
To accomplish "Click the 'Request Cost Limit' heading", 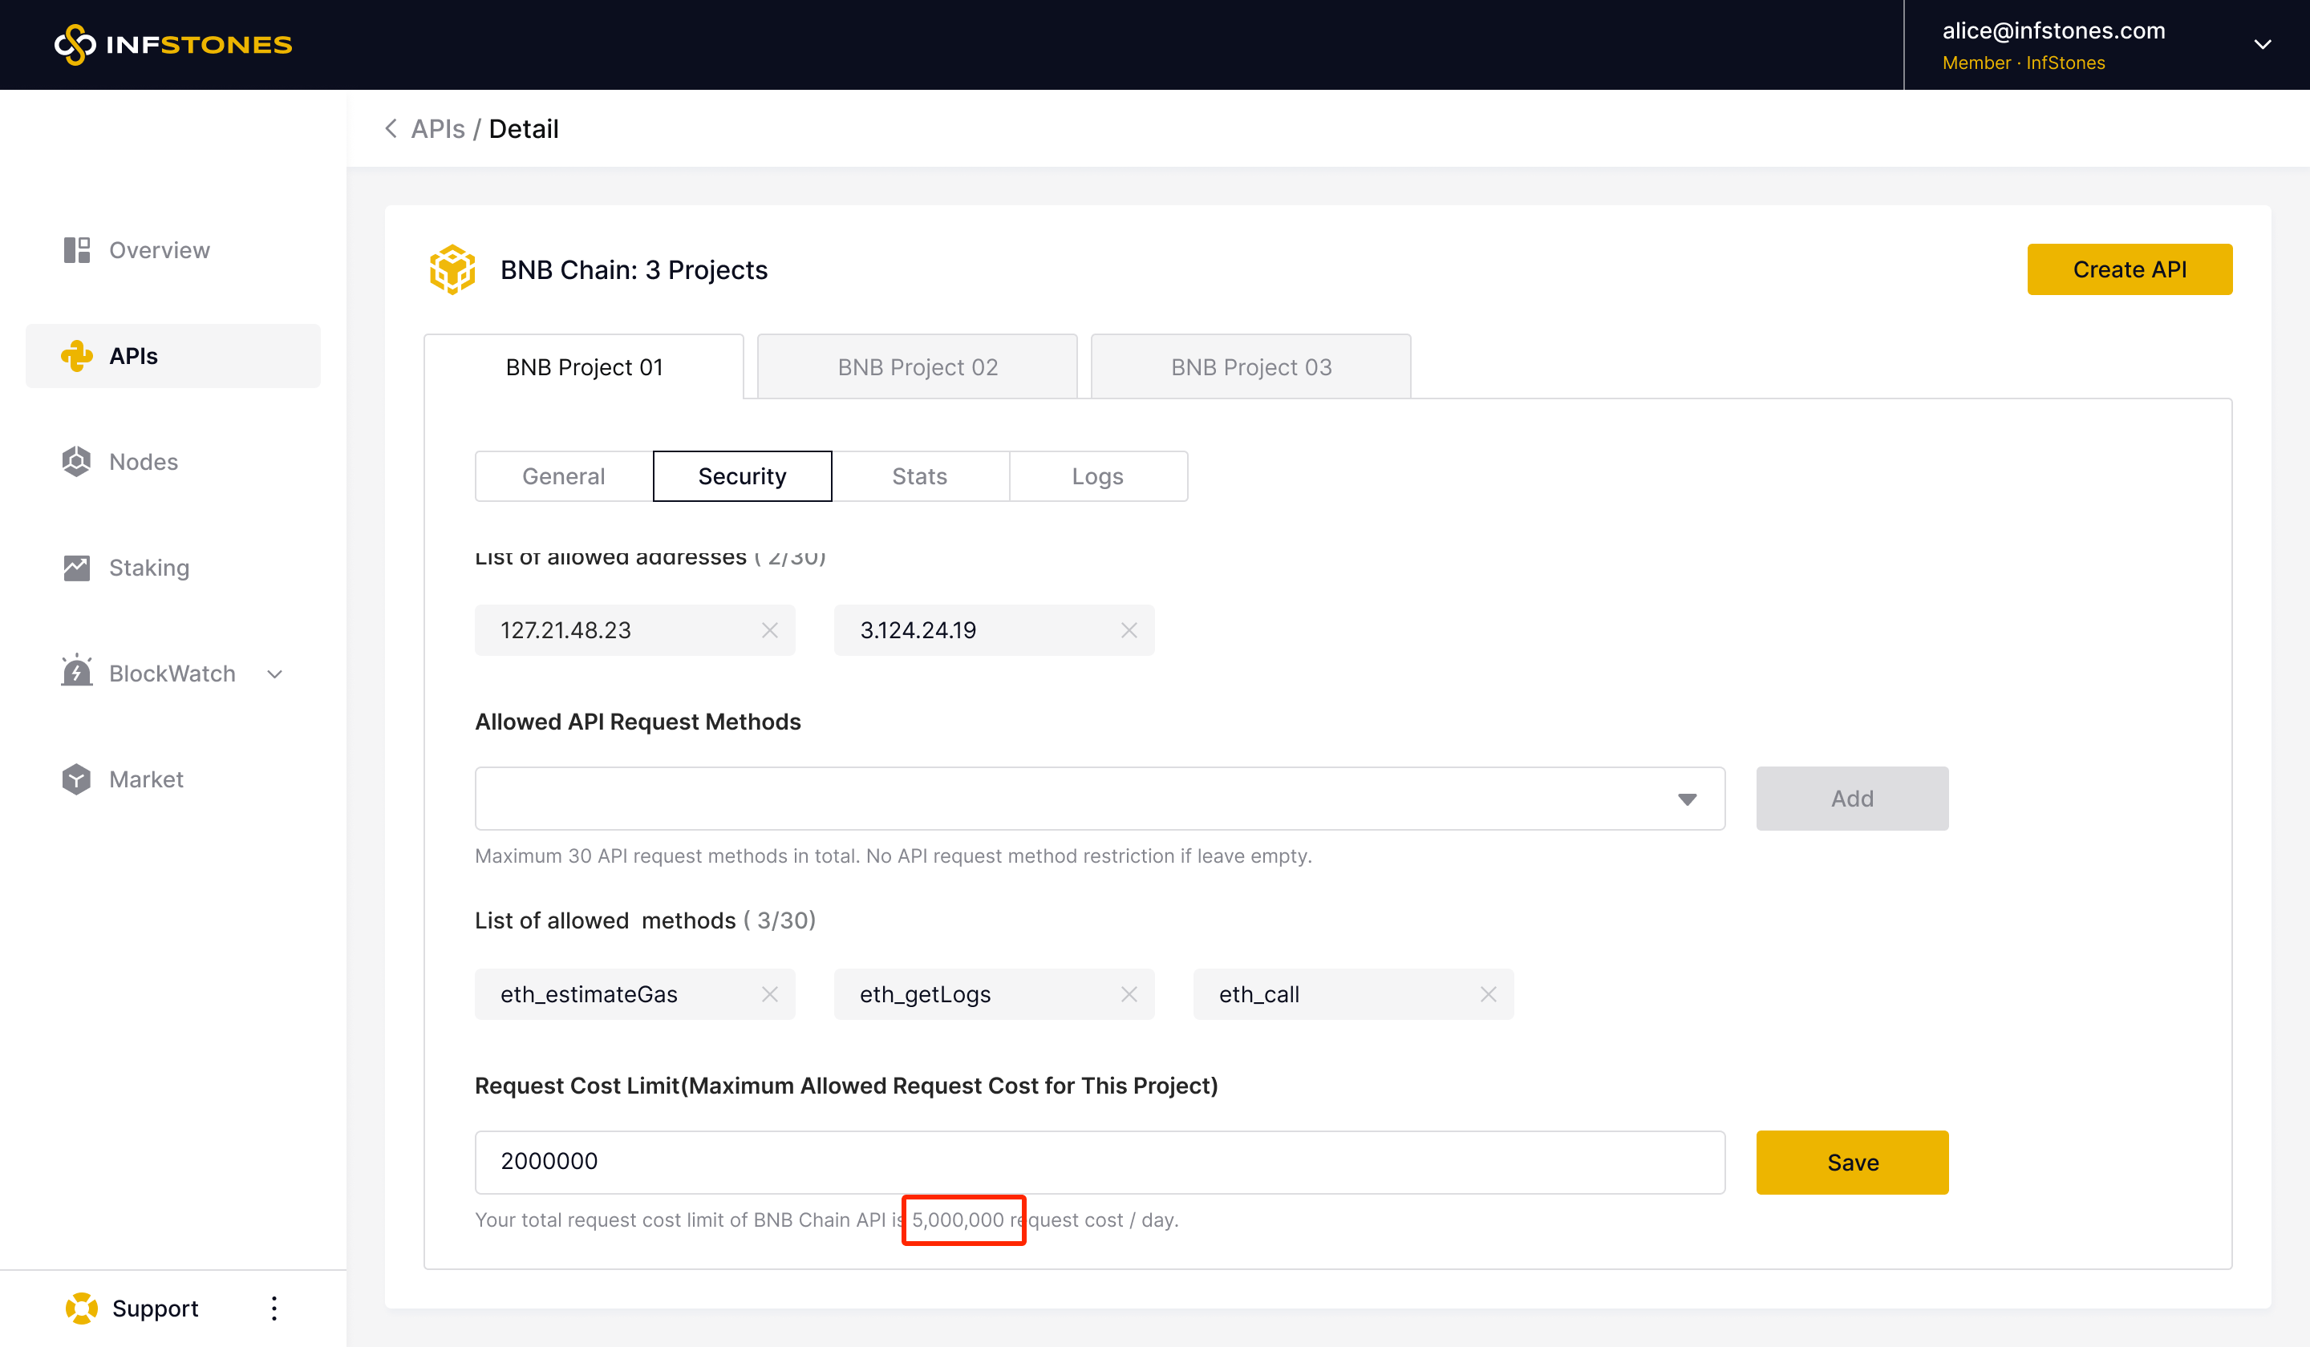I will [846, 1085].
